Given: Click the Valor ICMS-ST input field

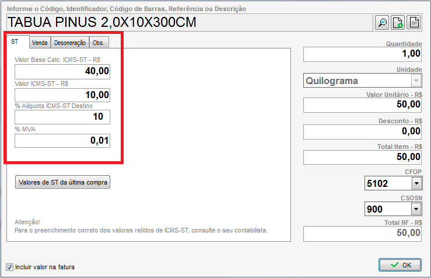Looking at the screenshot, I should click(x=62, y=95).
